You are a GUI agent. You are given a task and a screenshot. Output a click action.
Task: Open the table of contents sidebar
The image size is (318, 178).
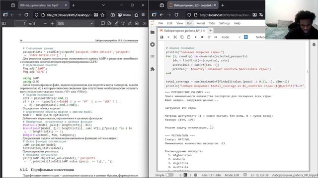point(153,57)
